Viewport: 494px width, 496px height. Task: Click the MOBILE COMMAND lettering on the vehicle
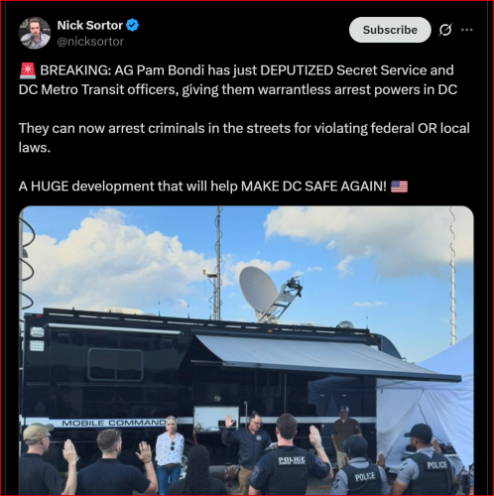pyautogui.click(x=113, y=423)
